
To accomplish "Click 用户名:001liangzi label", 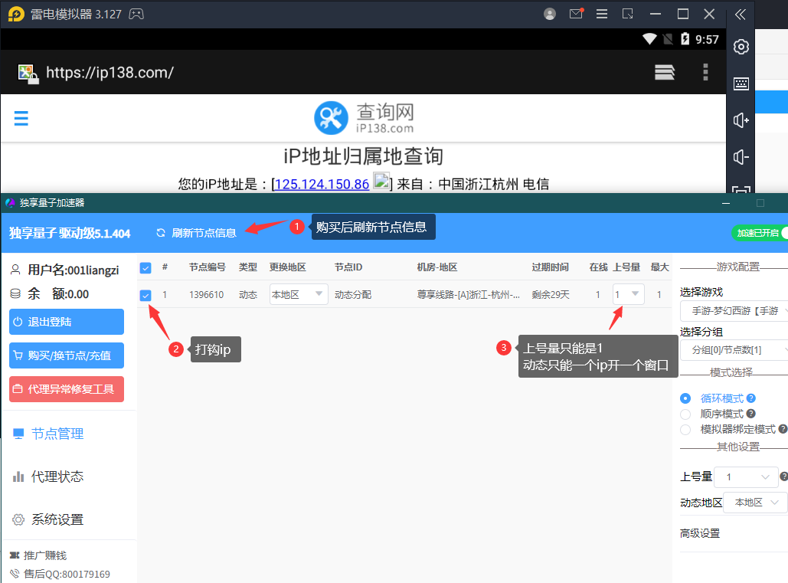I will [74, 270].
